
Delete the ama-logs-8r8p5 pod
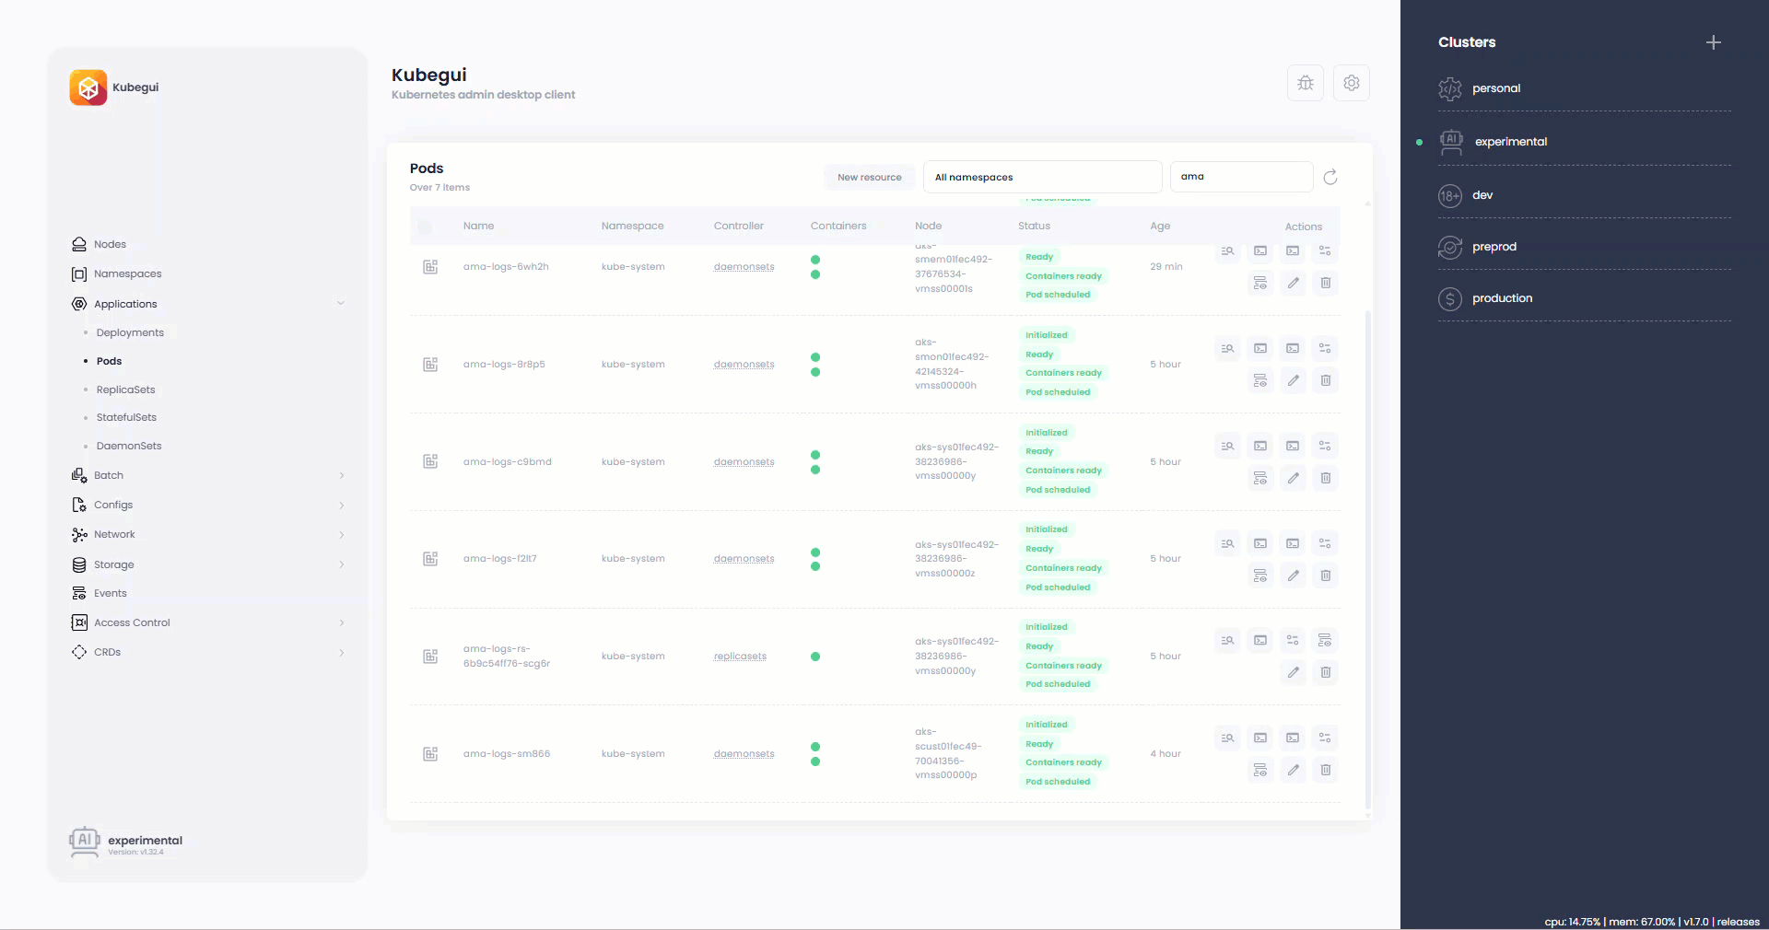1325,380
